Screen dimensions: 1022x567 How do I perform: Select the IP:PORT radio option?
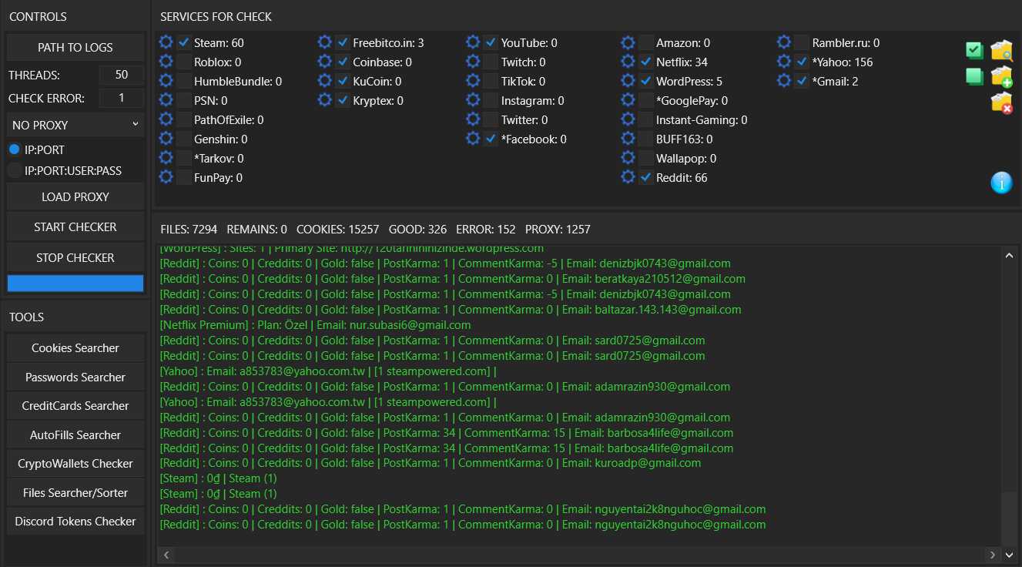(x=14, y=149)
